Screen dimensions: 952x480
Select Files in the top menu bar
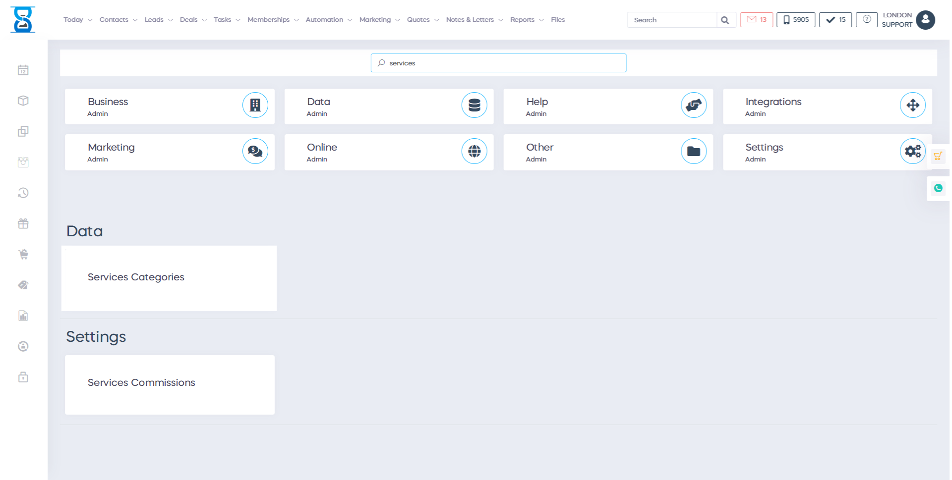[557, 19]
